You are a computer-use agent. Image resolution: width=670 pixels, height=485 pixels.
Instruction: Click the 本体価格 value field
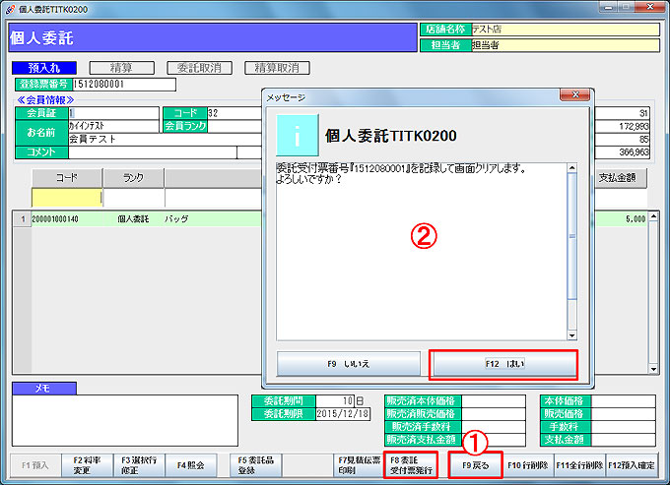pyautogui.click(x=624, y=401)
